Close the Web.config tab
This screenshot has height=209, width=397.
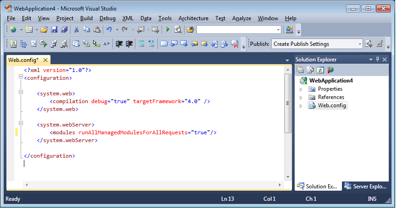point(45,60)
